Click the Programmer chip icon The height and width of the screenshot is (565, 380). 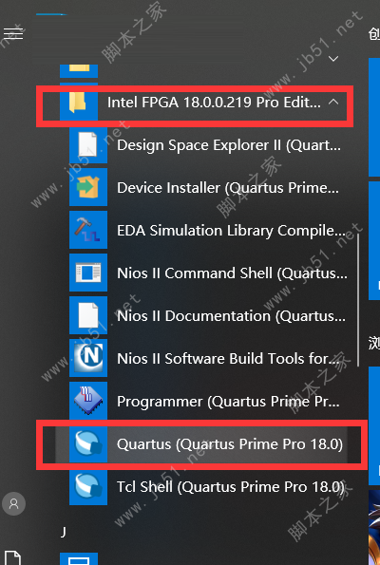coord(88,401)
